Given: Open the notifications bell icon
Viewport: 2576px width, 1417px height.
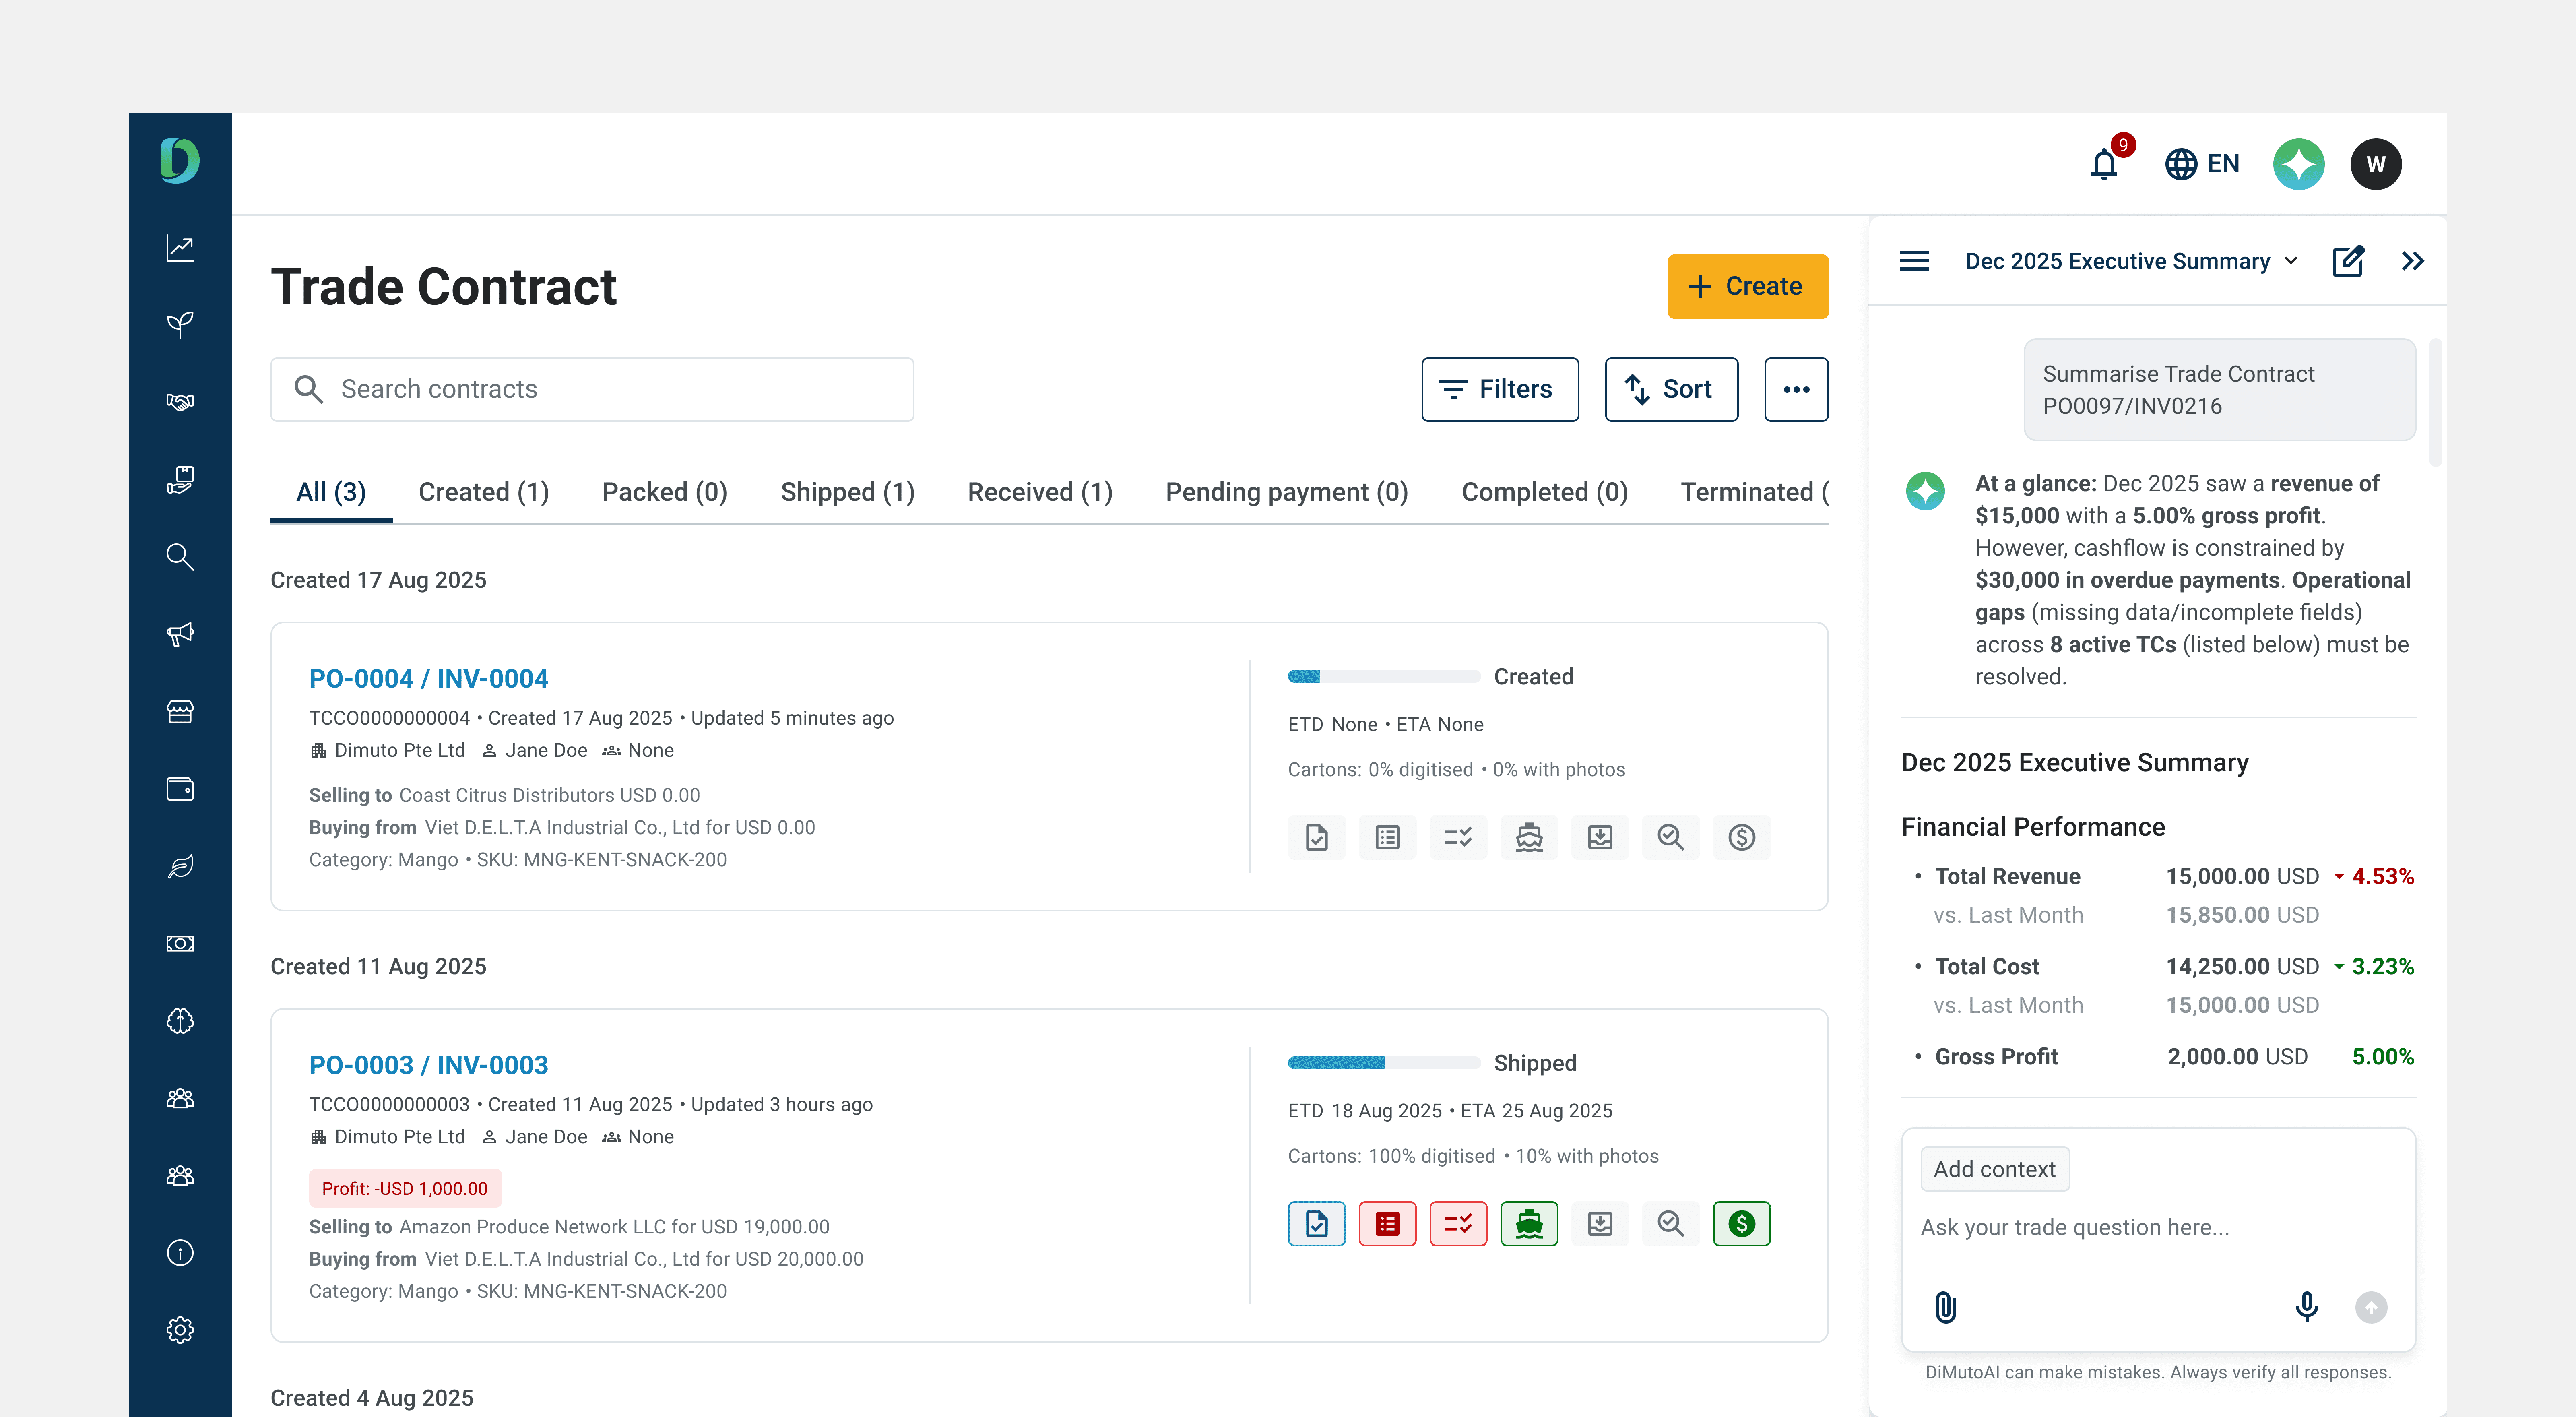Looking at the screenshot, I should pyautogui.click(x=2104, y=164).
